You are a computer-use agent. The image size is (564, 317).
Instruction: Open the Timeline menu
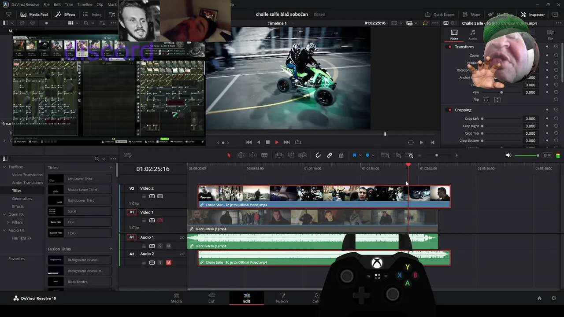(x=85, y=4)
